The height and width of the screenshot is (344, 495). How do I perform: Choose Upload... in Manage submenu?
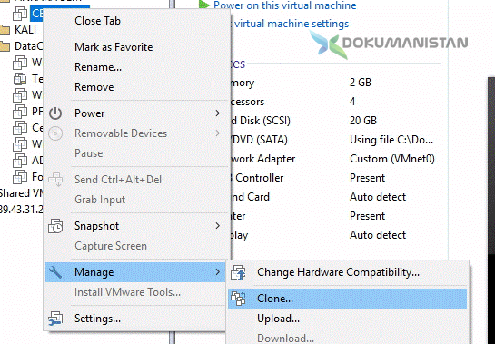278,319
